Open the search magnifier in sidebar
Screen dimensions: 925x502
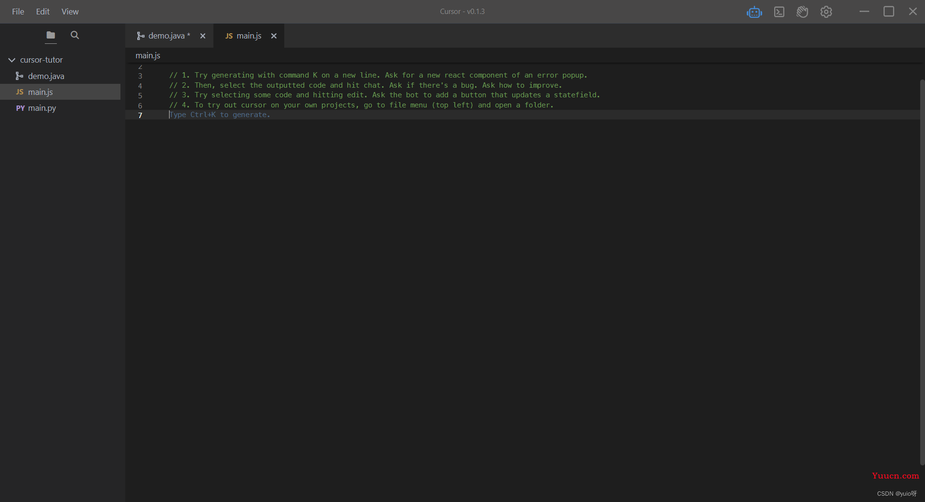pyautogui.click(x=75, y=35)
